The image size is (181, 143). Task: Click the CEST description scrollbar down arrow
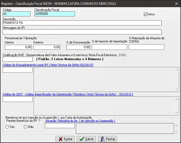tap(176, 113)
